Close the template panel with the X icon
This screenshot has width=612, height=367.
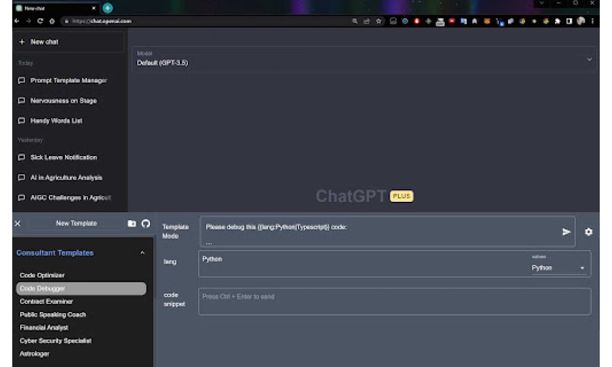[x=18, y=223]
